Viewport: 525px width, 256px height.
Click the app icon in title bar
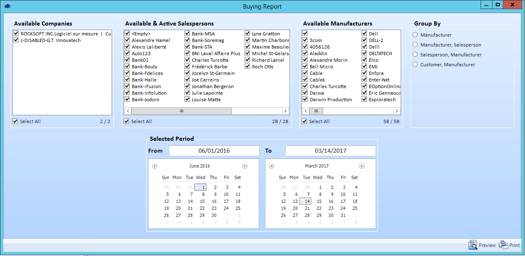(x=7, y=6)
